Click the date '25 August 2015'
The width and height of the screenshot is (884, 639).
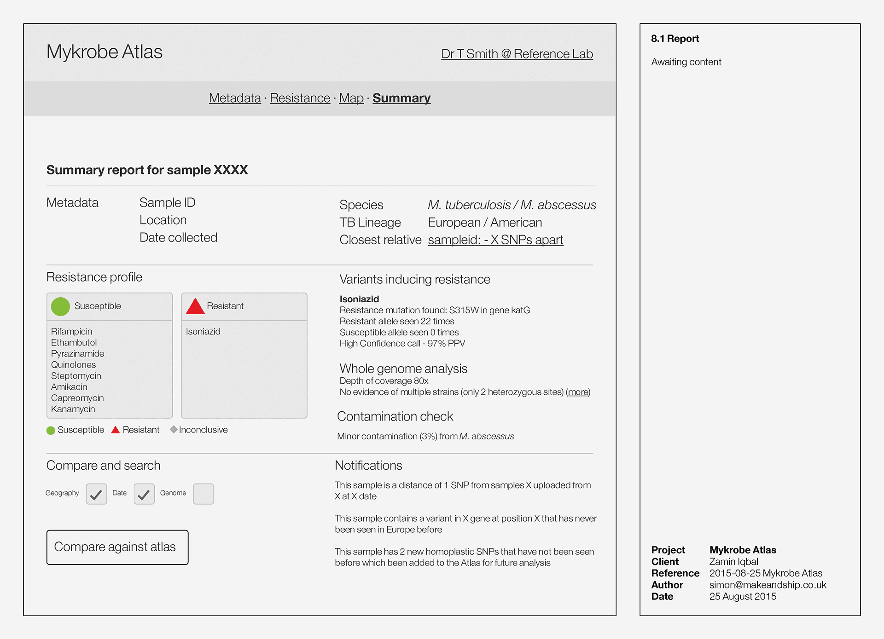coord(743,597)
